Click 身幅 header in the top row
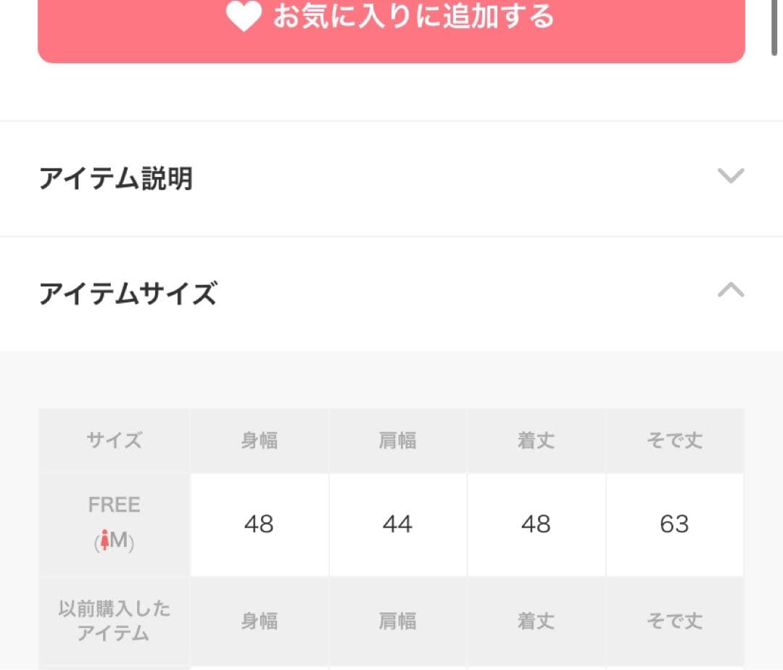783x670 pixels. 259,440
